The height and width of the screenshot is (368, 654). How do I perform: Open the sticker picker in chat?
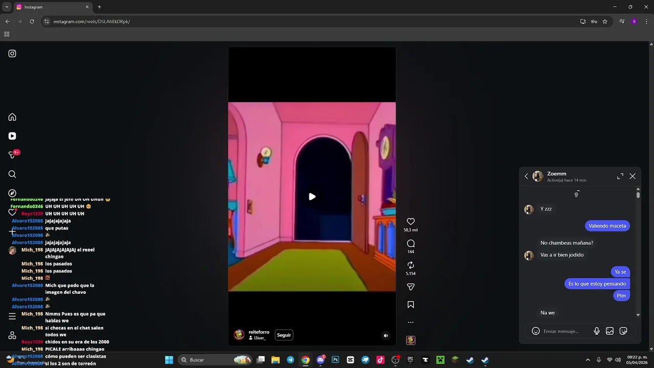point(623,331)
